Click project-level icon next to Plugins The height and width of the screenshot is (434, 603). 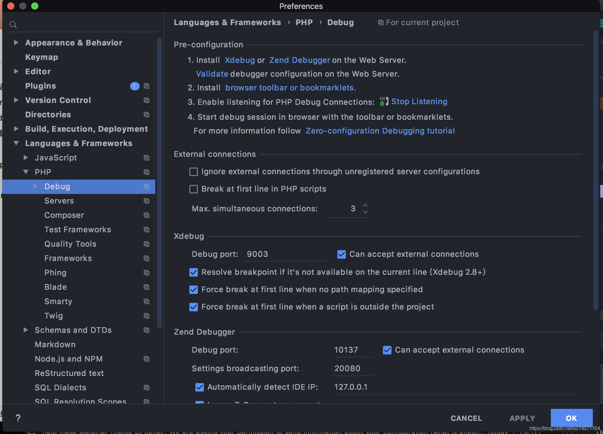point(147,86)
